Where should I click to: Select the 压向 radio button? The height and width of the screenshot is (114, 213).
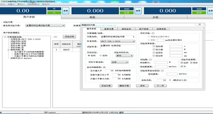coord(101,56)
